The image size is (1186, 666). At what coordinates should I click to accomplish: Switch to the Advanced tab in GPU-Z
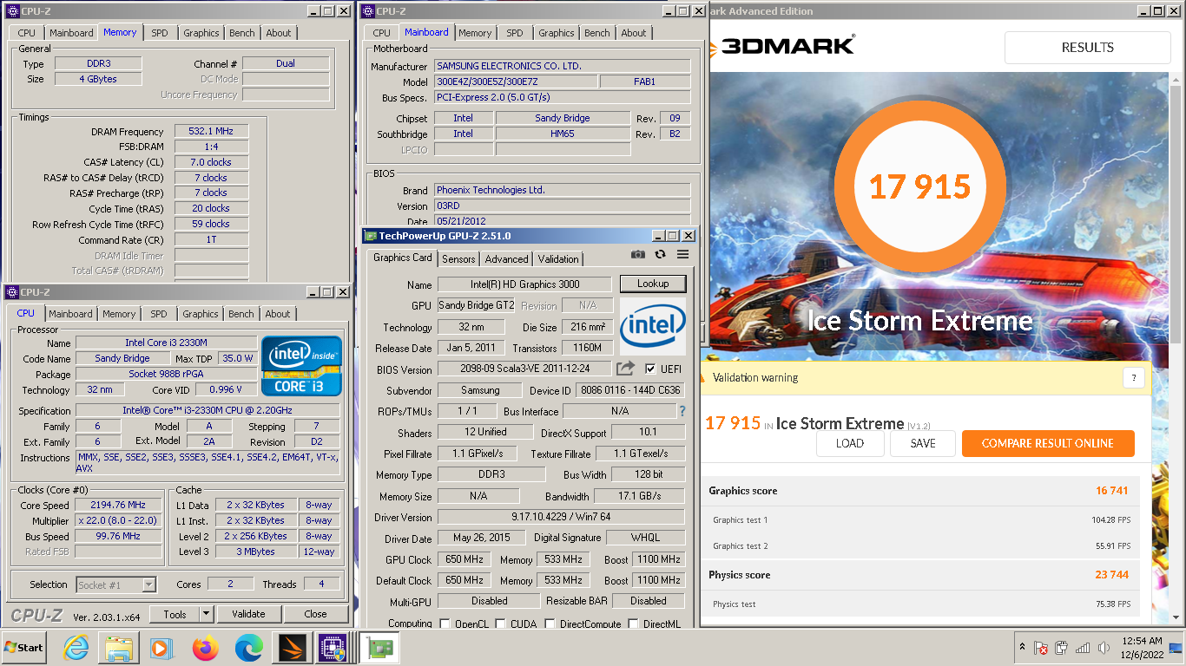tap(506, 259)
